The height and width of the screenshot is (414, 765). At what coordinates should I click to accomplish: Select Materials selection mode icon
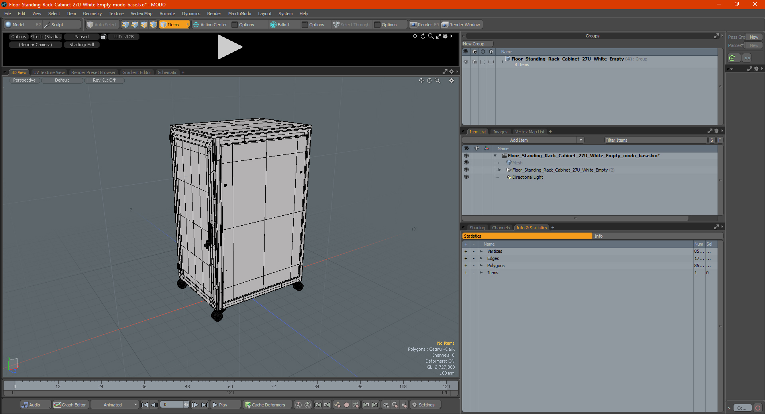click(153, 25)
